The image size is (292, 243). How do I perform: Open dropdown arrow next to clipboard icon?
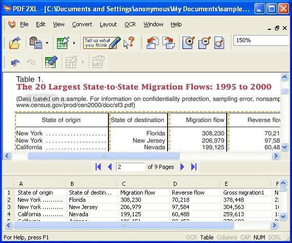click(x=47, y=43)
